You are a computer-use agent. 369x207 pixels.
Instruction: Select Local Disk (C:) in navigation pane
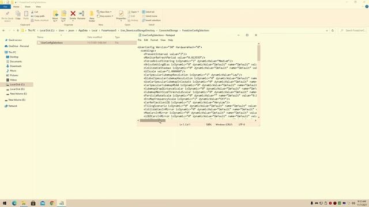click(17, 85)
